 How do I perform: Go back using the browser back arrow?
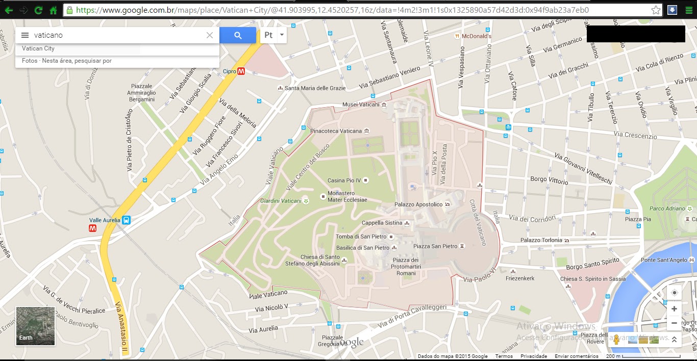click(9, 10)
